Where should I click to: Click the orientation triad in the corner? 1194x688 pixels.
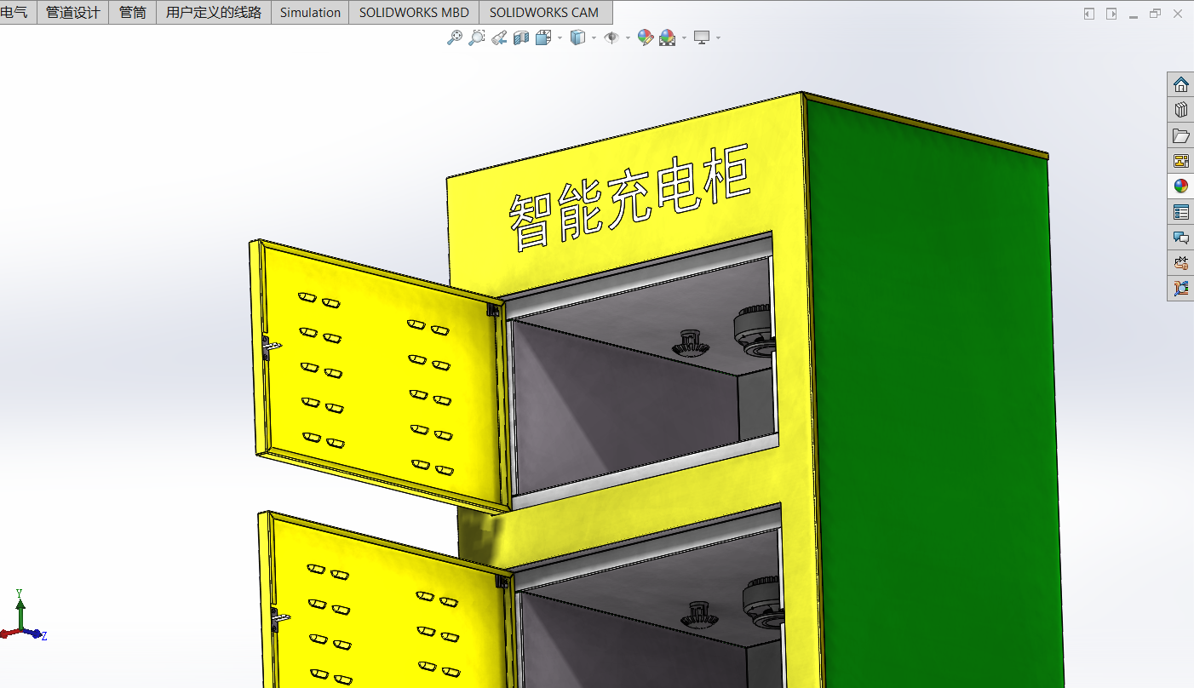click(x=22, y=615)
